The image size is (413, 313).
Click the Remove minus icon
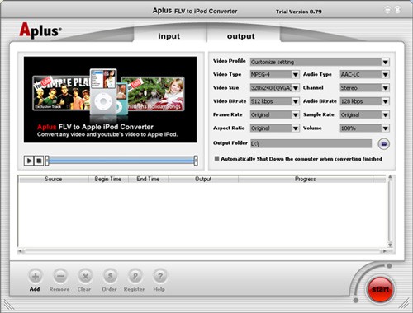click(60, 276)
